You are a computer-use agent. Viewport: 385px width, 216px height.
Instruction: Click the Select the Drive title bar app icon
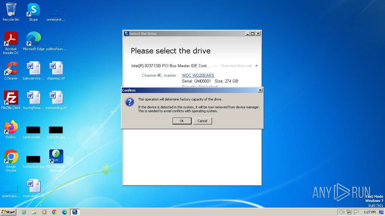point(127,34)
